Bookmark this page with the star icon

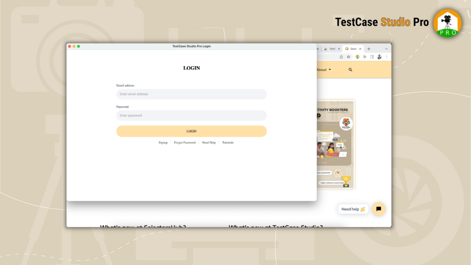click(349, 57)
